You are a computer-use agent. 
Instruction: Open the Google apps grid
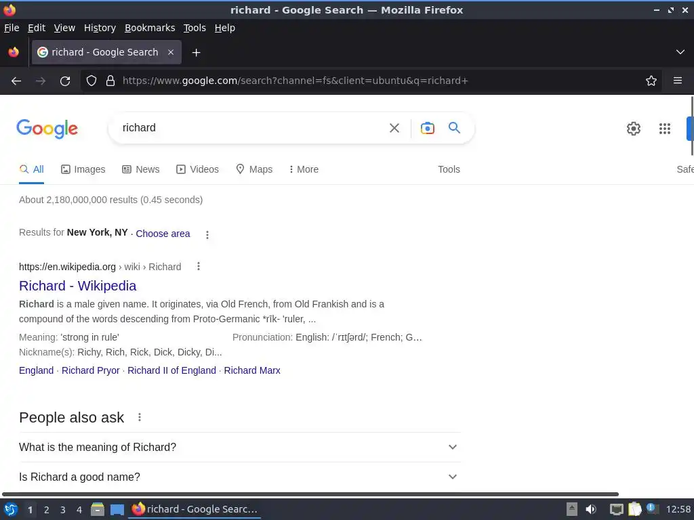[665, 129]
